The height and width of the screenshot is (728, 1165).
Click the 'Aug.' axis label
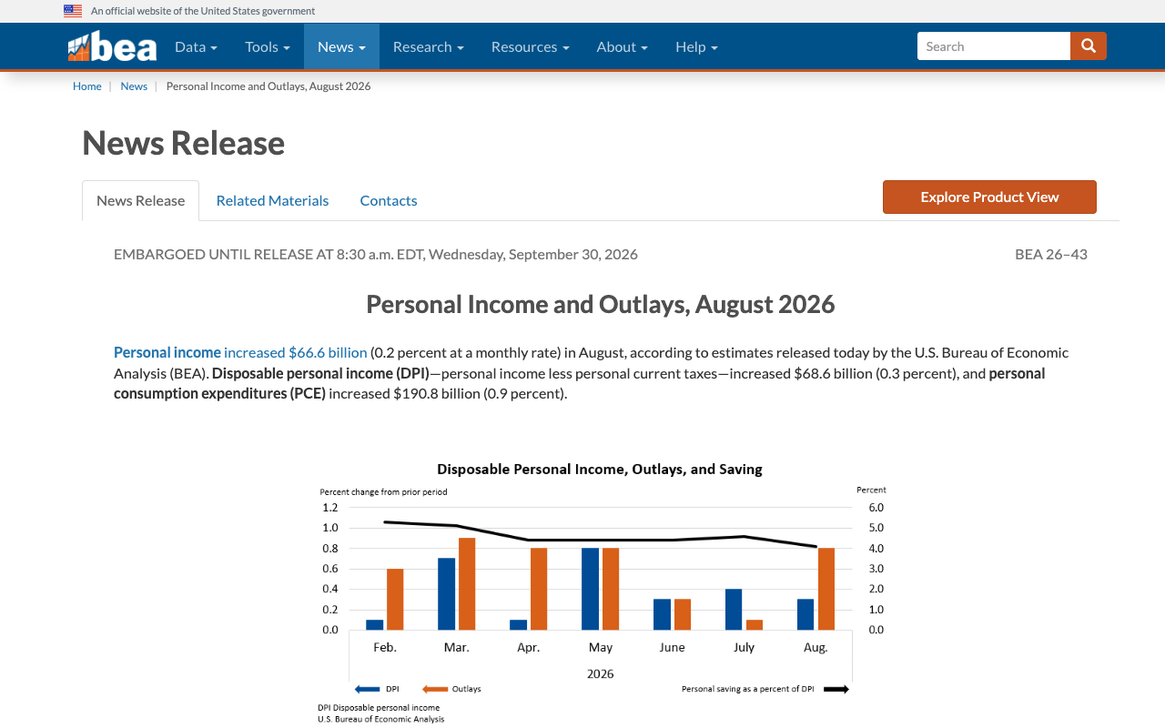click(815, 647)
